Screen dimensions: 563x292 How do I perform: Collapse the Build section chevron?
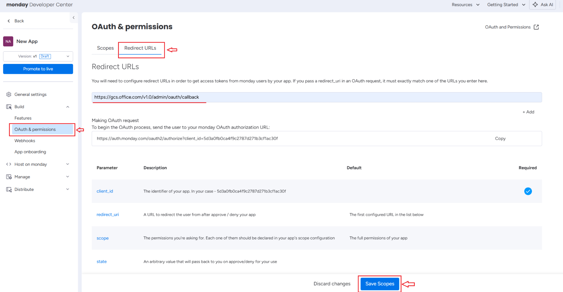pyautogui.click(x=68, y=107)
